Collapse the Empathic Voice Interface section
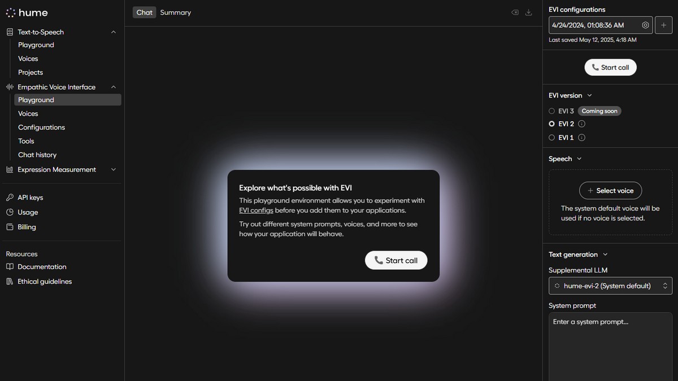 (x=114, y=87)
